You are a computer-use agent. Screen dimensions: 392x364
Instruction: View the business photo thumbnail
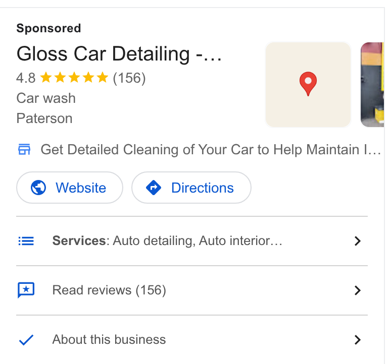[372, 85]
